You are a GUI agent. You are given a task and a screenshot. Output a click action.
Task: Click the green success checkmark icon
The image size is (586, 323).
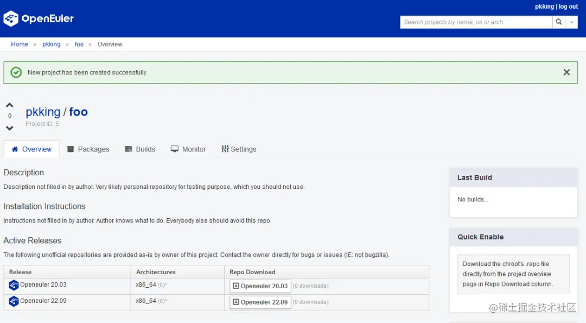click(16, 72)
